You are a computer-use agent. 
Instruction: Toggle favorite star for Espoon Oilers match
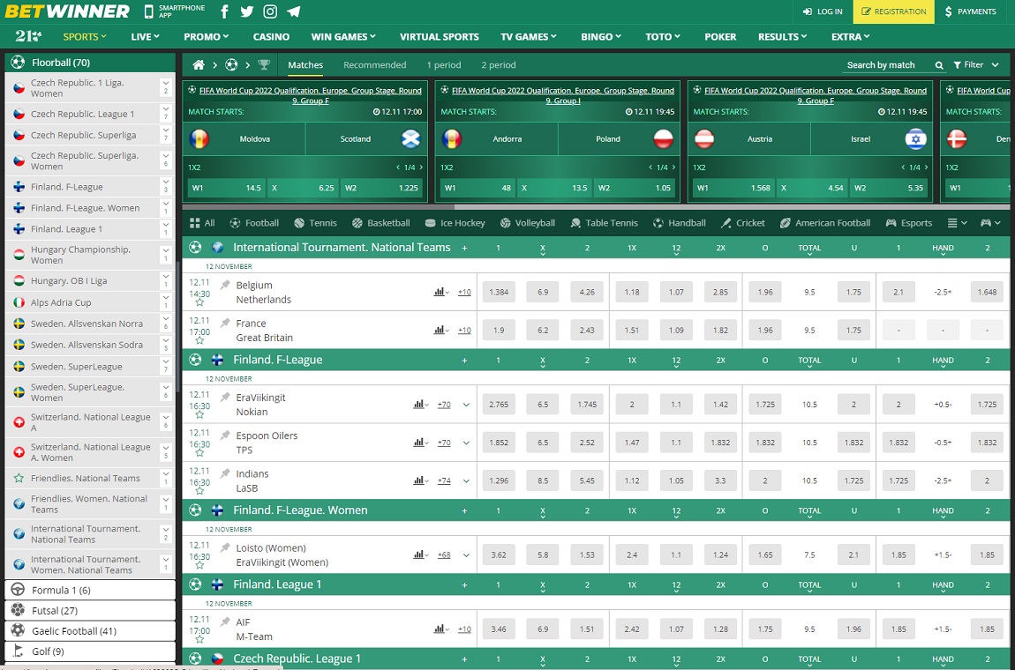click(199, 453)
